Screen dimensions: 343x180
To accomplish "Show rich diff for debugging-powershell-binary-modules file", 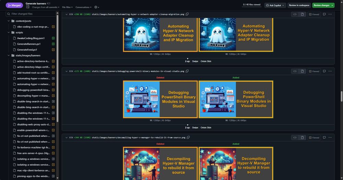I will click(x=302, y=71).
